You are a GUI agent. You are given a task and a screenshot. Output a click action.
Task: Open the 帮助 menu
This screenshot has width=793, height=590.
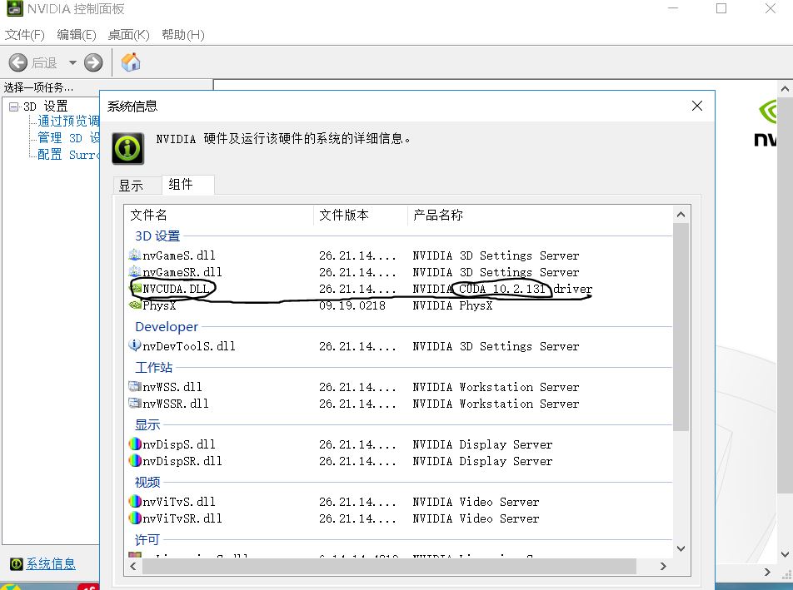[182, 35]
